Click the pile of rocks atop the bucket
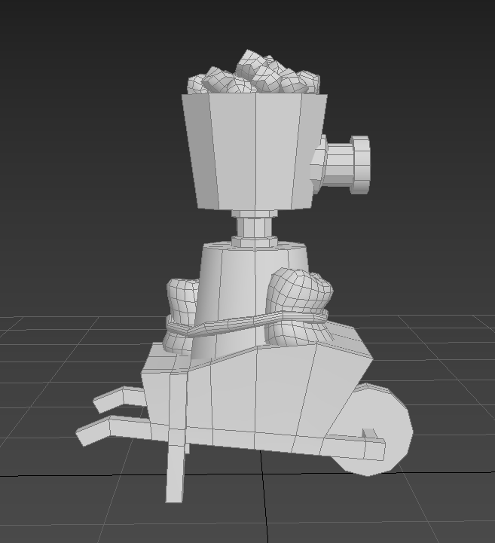The image size is (495, 543). tap(254, 75)
